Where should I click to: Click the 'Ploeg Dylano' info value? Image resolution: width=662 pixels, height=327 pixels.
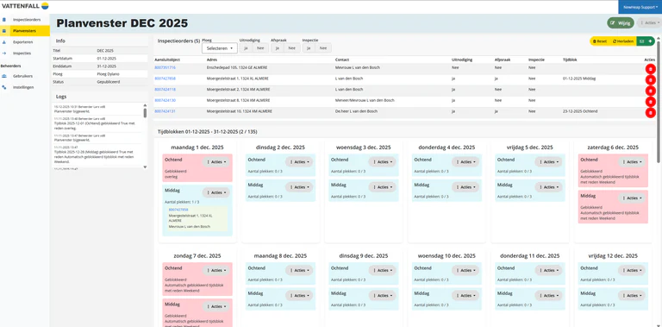pyautogui.click(x=108, y=73)
